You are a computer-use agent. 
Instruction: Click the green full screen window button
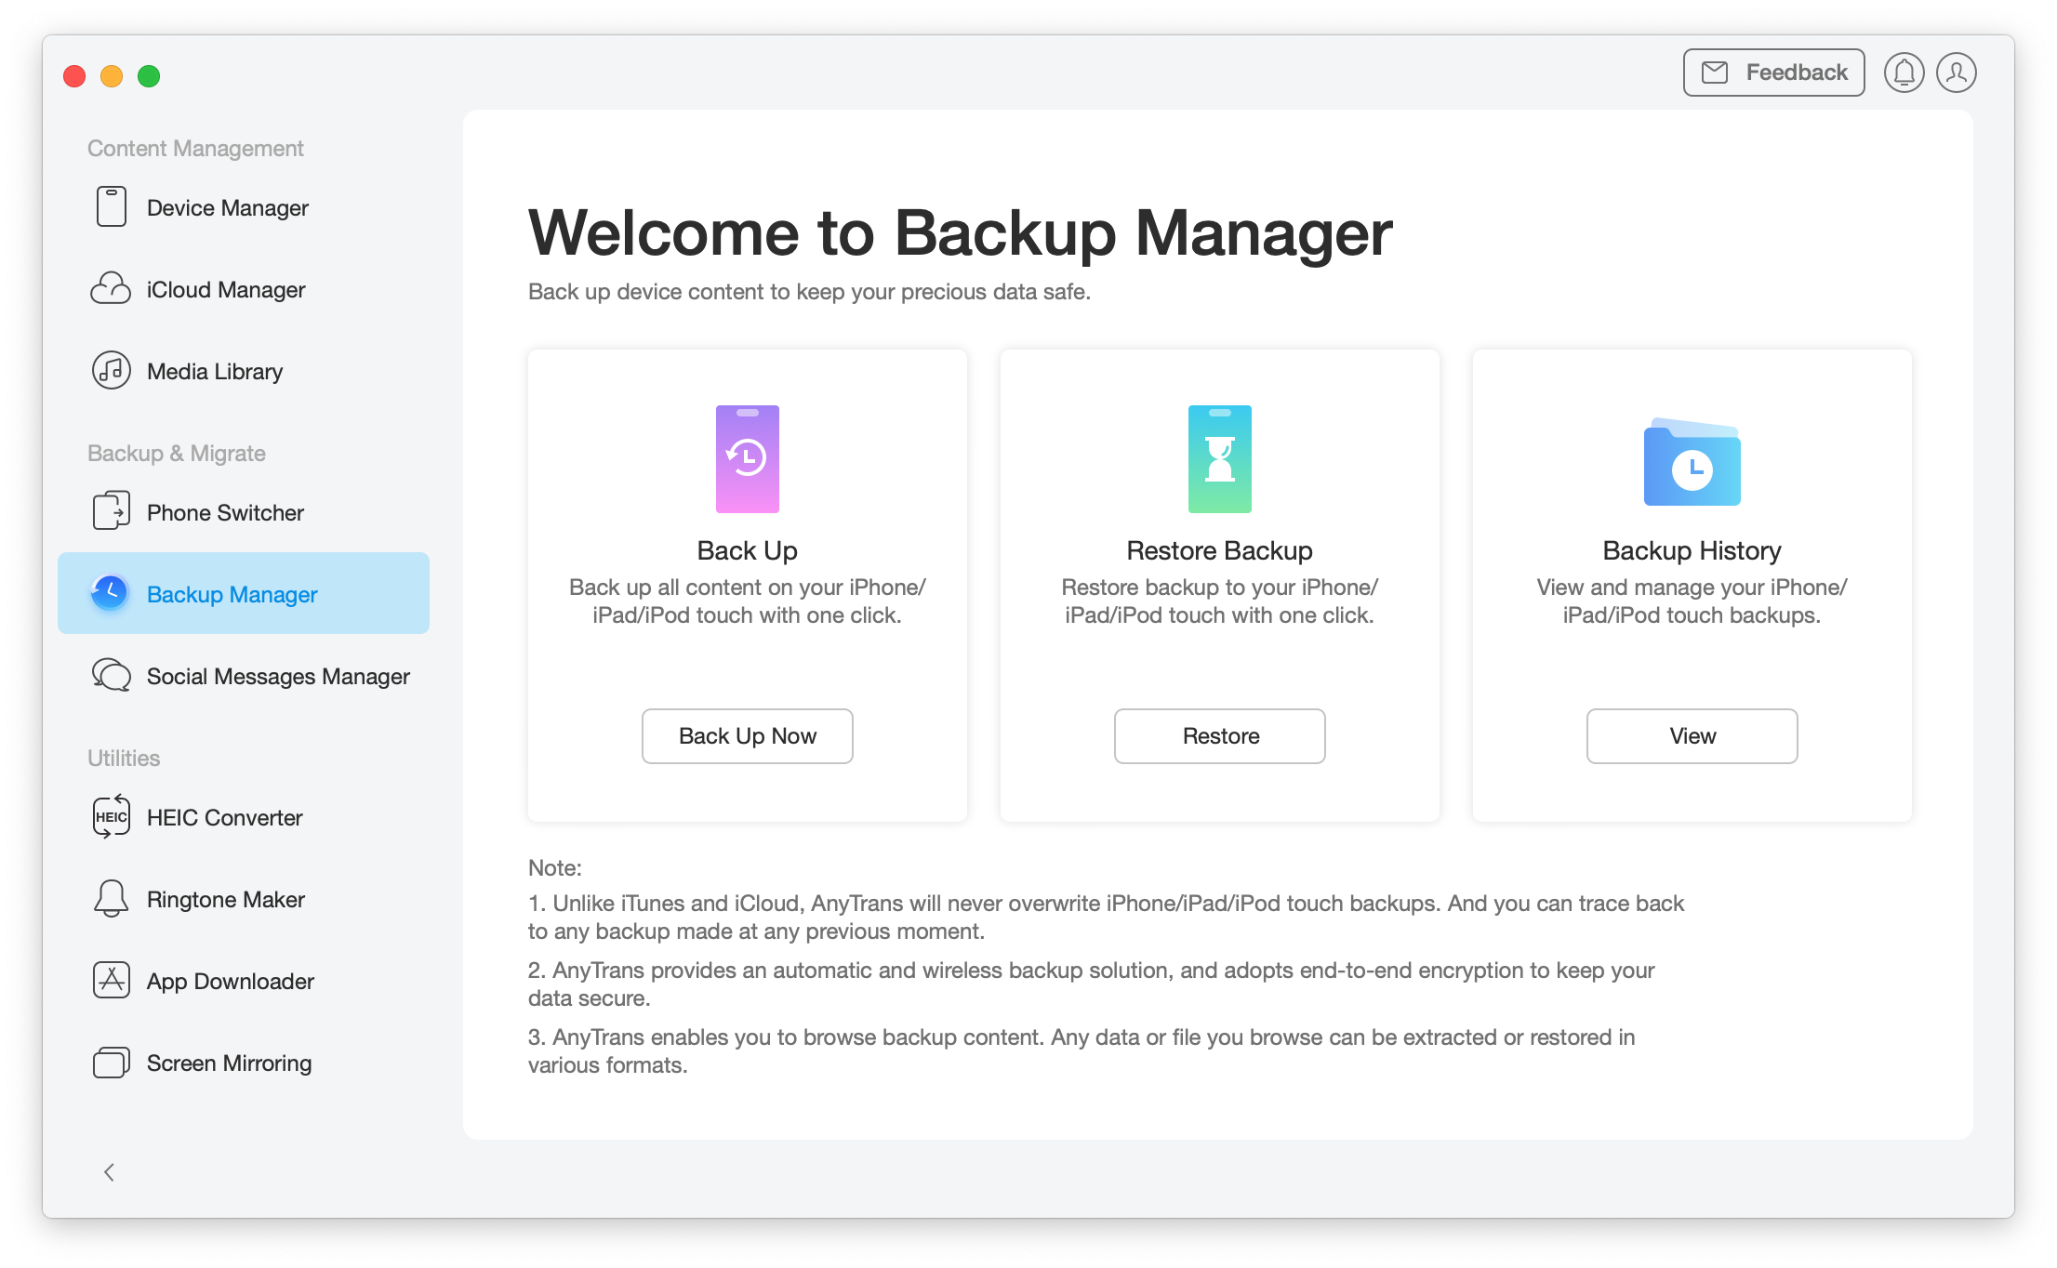coord(149,75)
